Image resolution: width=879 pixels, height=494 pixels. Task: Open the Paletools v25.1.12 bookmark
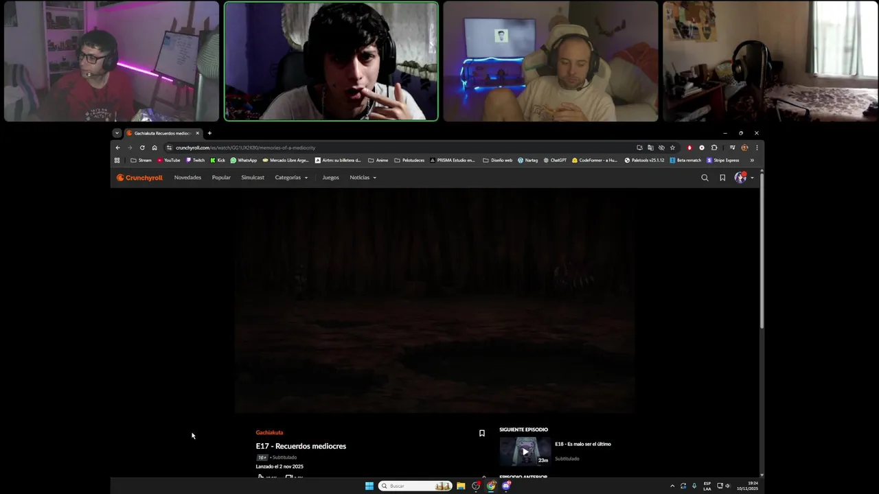pyautogui.click(x=645, y=161)
